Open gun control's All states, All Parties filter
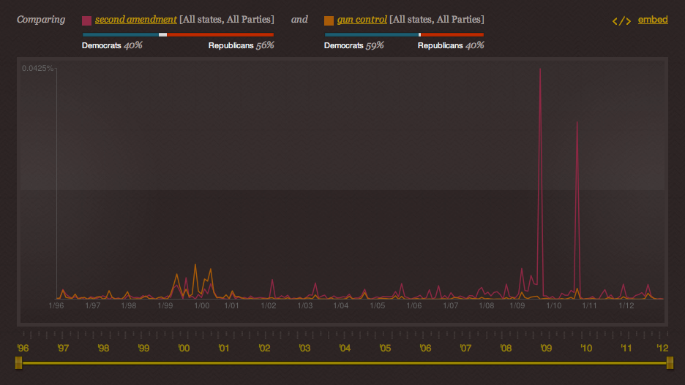Viewport: 685px width, 385px height. point(436,20)
